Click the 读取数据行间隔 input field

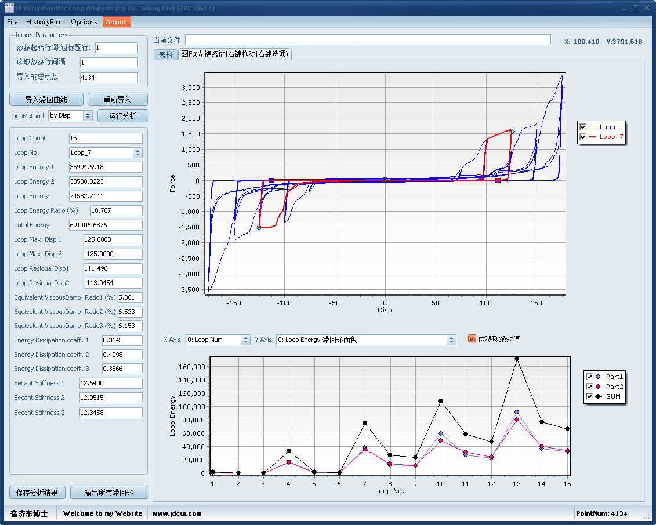pos(108,63)
